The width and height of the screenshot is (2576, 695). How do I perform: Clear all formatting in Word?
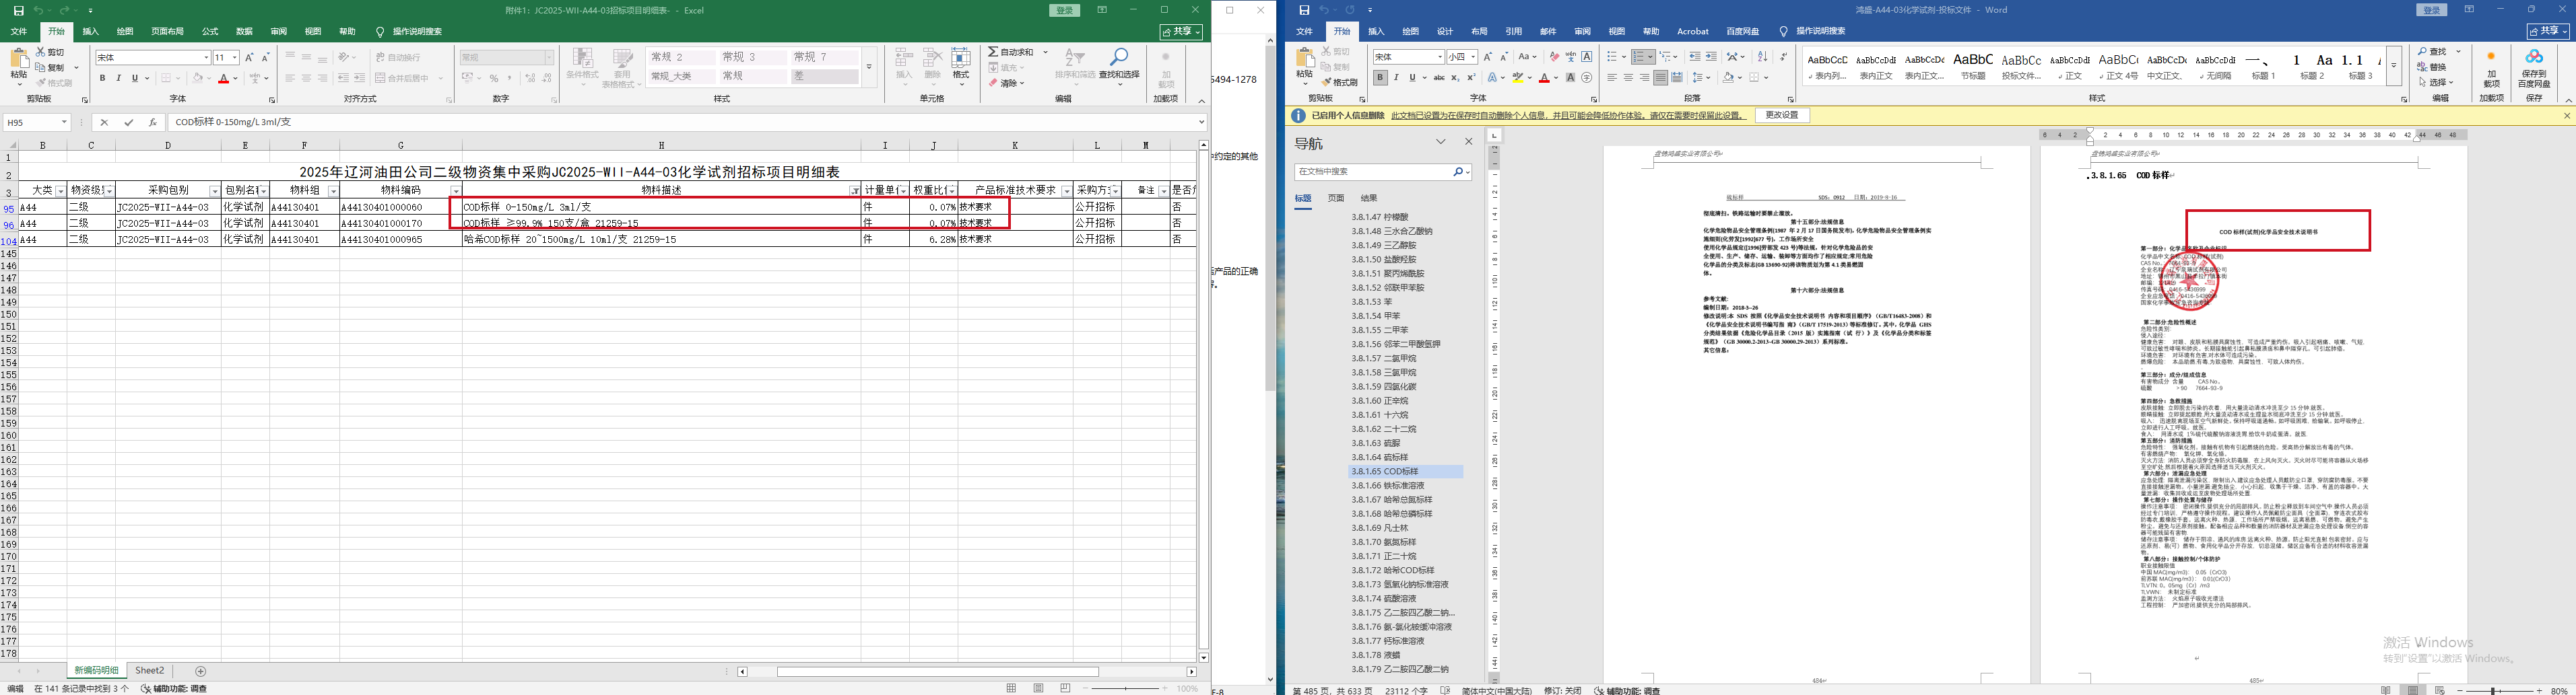click(x=1554, y=57)
